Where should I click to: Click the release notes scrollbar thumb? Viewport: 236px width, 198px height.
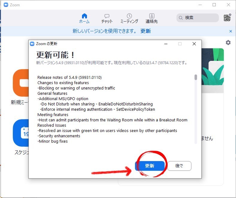(x=196, y=78)
